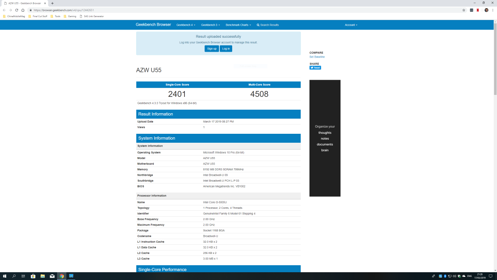Open the Tools bookmark folder

pyautogui.click(x=56, y=16)
